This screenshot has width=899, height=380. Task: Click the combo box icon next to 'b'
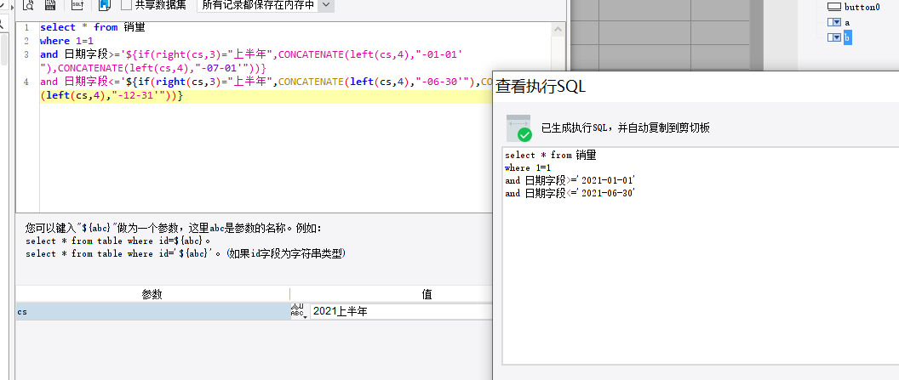point(834,37)
